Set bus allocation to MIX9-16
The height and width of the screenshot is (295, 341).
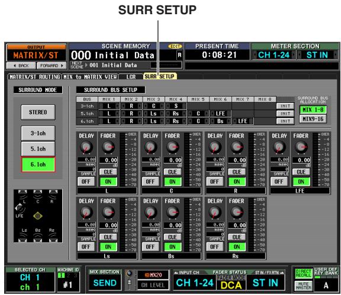point(313,119)
